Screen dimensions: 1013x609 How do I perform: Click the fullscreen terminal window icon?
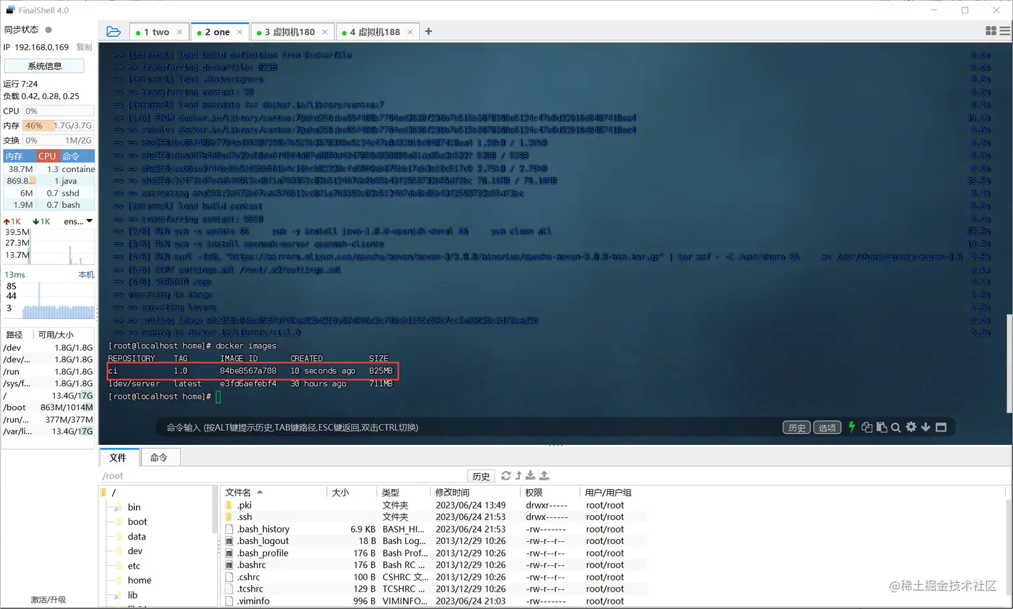[x=941, y=427]
